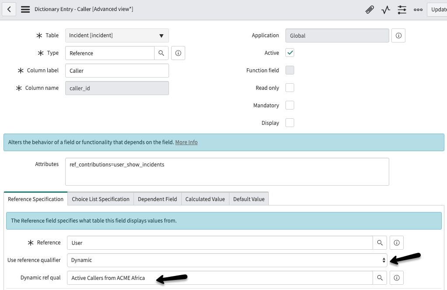Uncheck the Active checkbox
Screen dimensions: 447x290
289,53
